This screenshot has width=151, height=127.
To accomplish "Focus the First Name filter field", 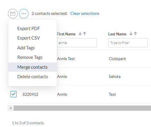I will click(x=77, y=43).
